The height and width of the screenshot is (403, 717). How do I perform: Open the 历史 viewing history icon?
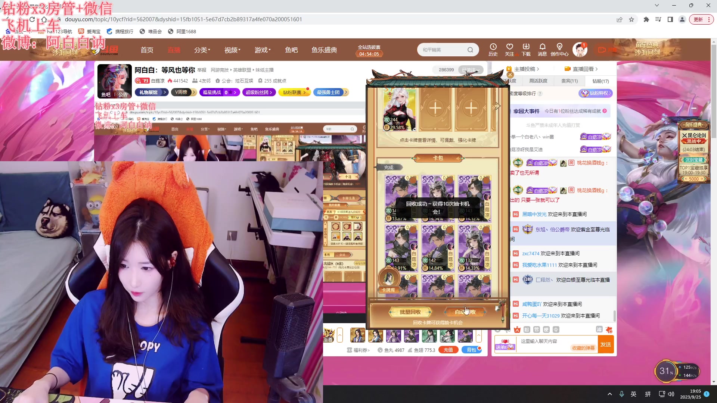[x=493, y=49]
